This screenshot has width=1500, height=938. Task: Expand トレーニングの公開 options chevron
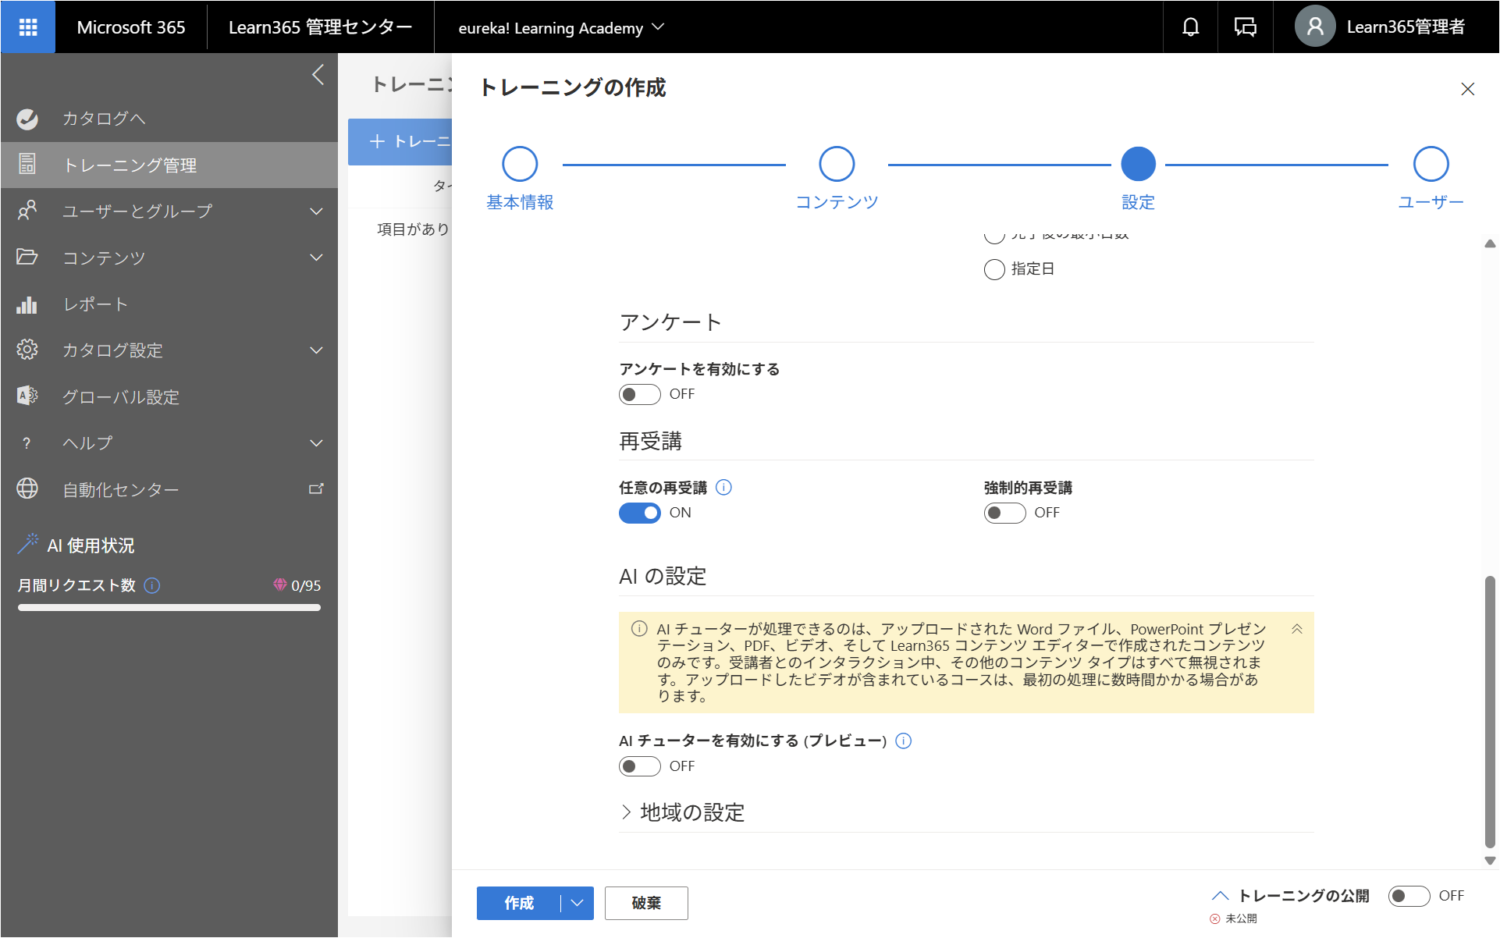tap(1221, 896)
